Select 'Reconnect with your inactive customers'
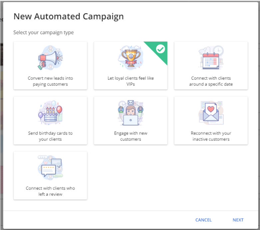The image size is (260, 230). pyautogui.click(x=211, y=136)
